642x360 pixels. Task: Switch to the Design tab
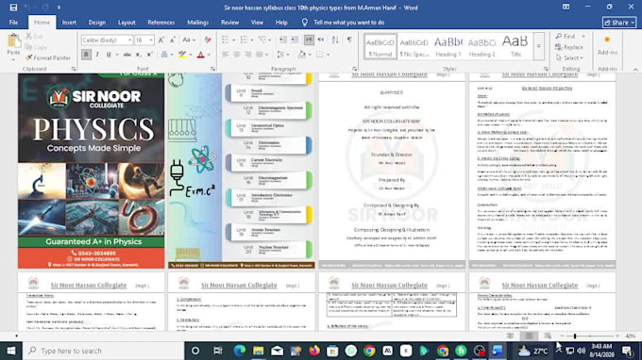[x=97, y=23]
